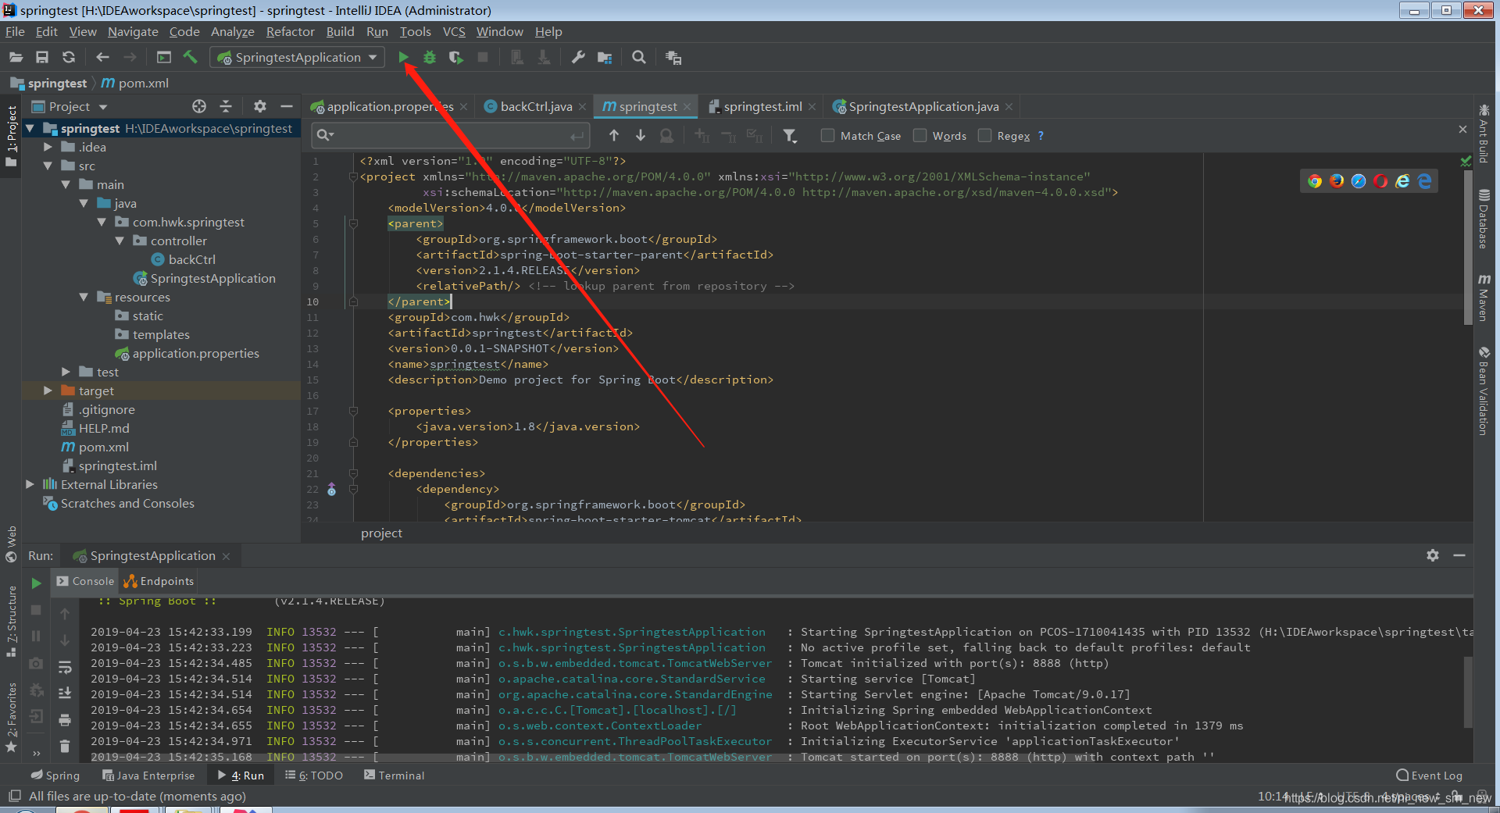Open the VCS menu
Viewport: 1500px width, 813px height.
tap(454, 31)
